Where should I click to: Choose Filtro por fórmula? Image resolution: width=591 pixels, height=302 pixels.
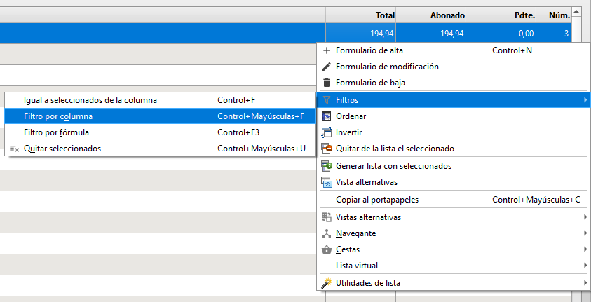tap(56, 132)
